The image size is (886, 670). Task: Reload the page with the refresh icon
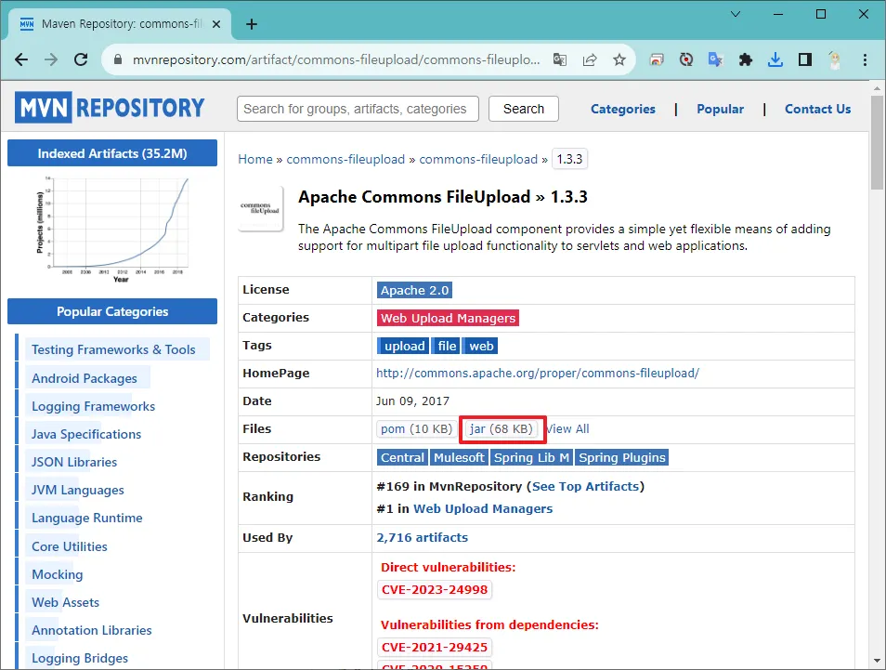(81, 59)
